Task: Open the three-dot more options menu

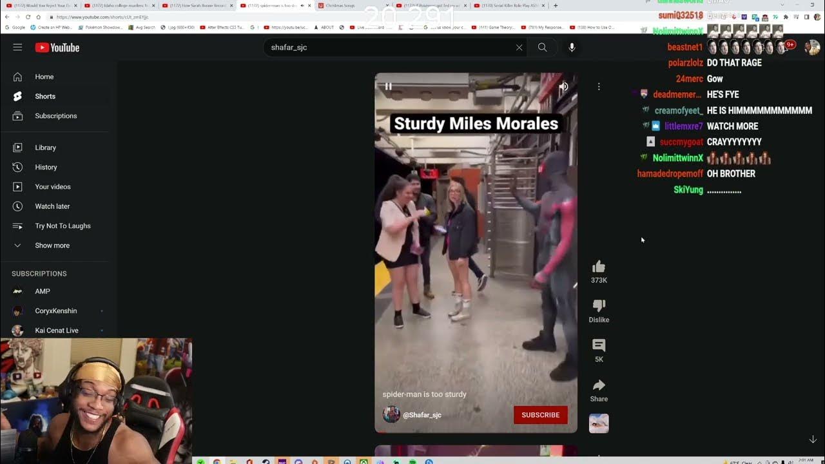Action: click(599, 86)
